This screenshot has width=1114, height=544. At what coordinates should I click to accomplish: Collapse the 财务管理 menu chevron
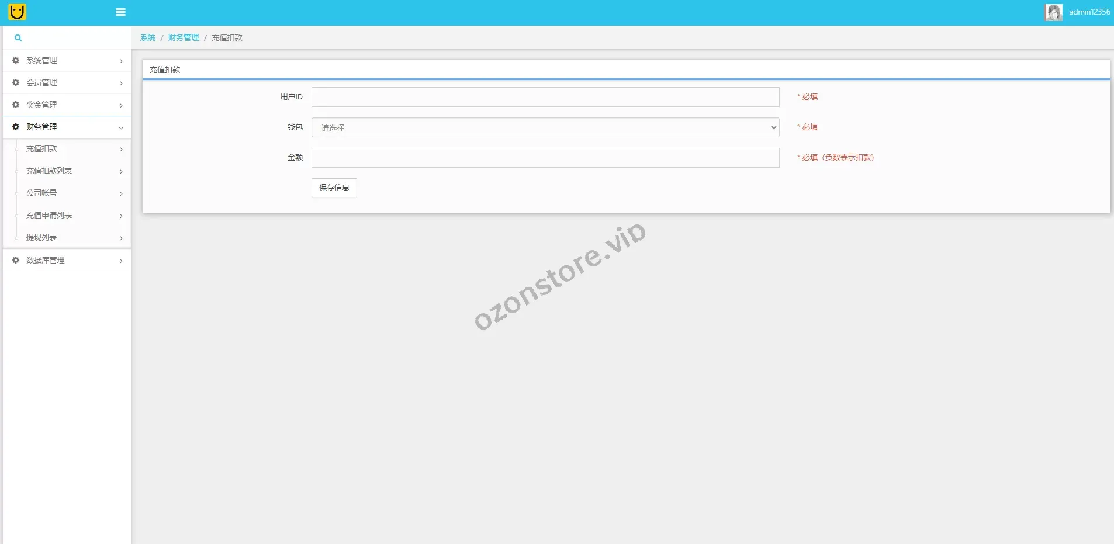pyautogui.click(x=121, y=127)
